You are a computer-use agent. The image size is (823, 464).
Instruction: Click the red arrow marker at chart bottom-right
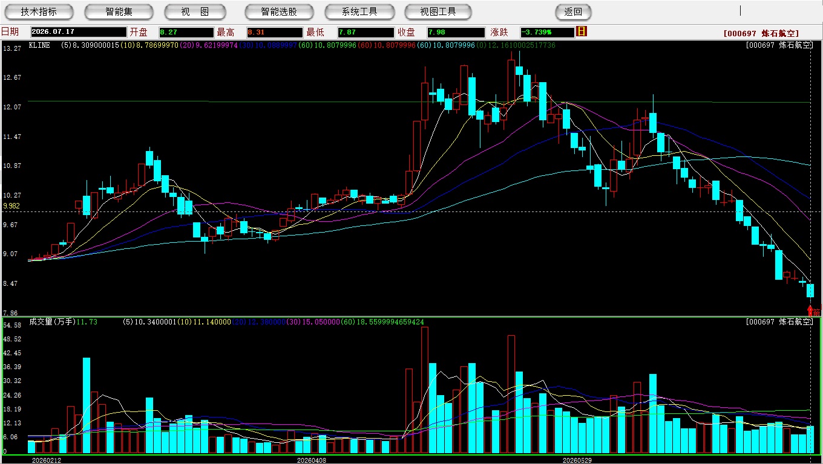(810, 311)
